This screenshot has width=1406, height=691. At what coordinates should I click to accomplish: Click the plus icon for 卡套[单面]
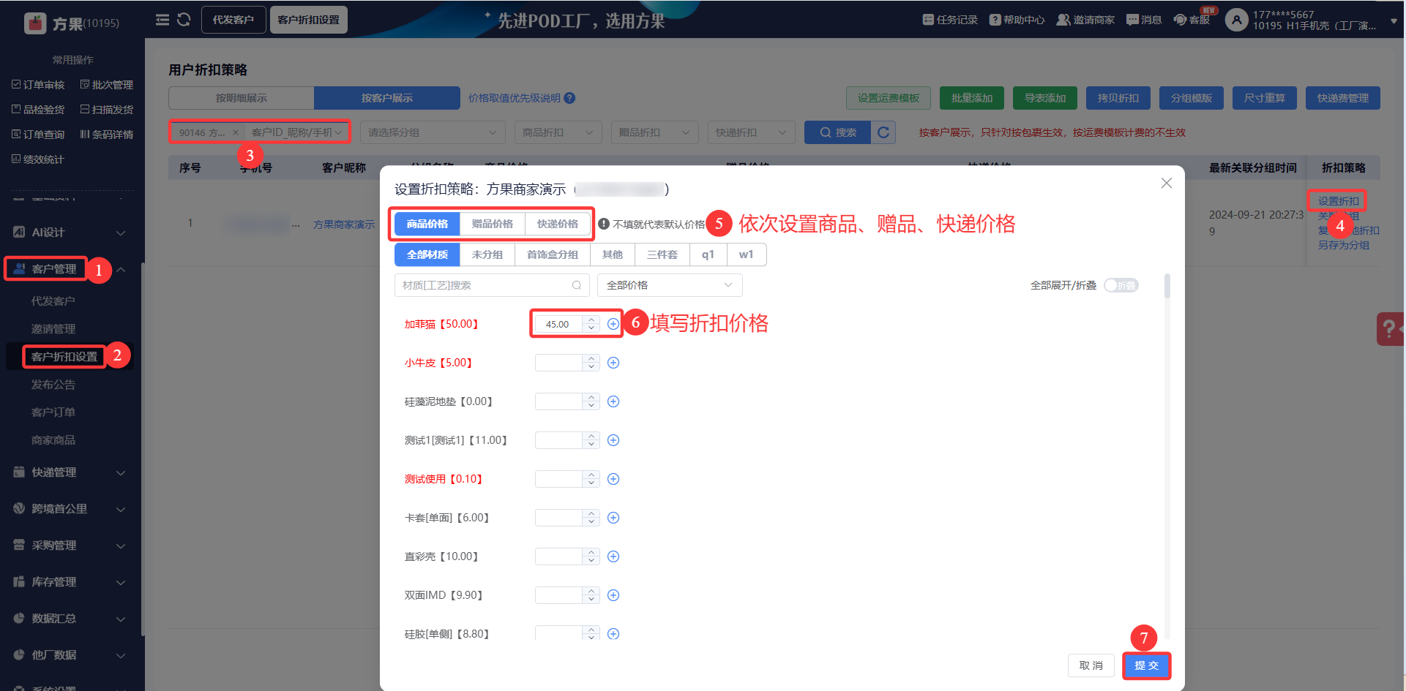(x=613, y=518)
